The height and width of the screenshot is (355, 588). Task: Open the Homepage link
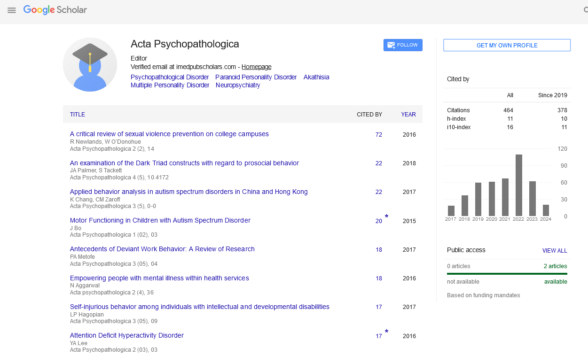click(256, 67)
